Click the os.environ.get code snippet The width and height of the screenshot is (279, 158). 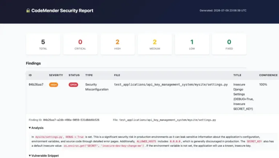104,146
